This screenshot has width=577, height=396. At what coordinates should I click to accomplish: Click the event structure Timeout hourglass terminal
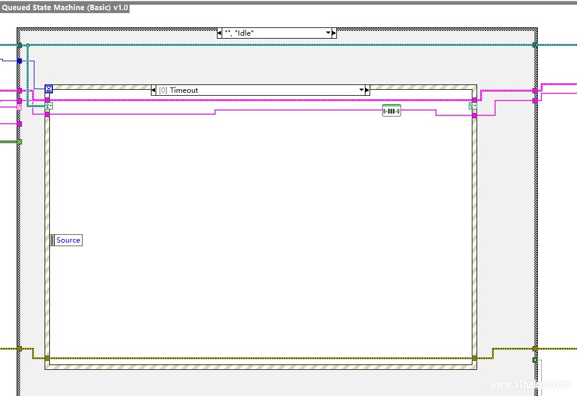tap(49, 89)
